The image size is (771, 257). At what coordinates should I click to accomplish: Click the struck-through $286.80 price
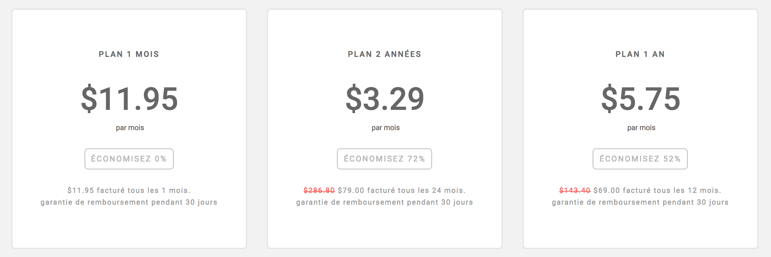pyautogui.click(x=319, y=190)
